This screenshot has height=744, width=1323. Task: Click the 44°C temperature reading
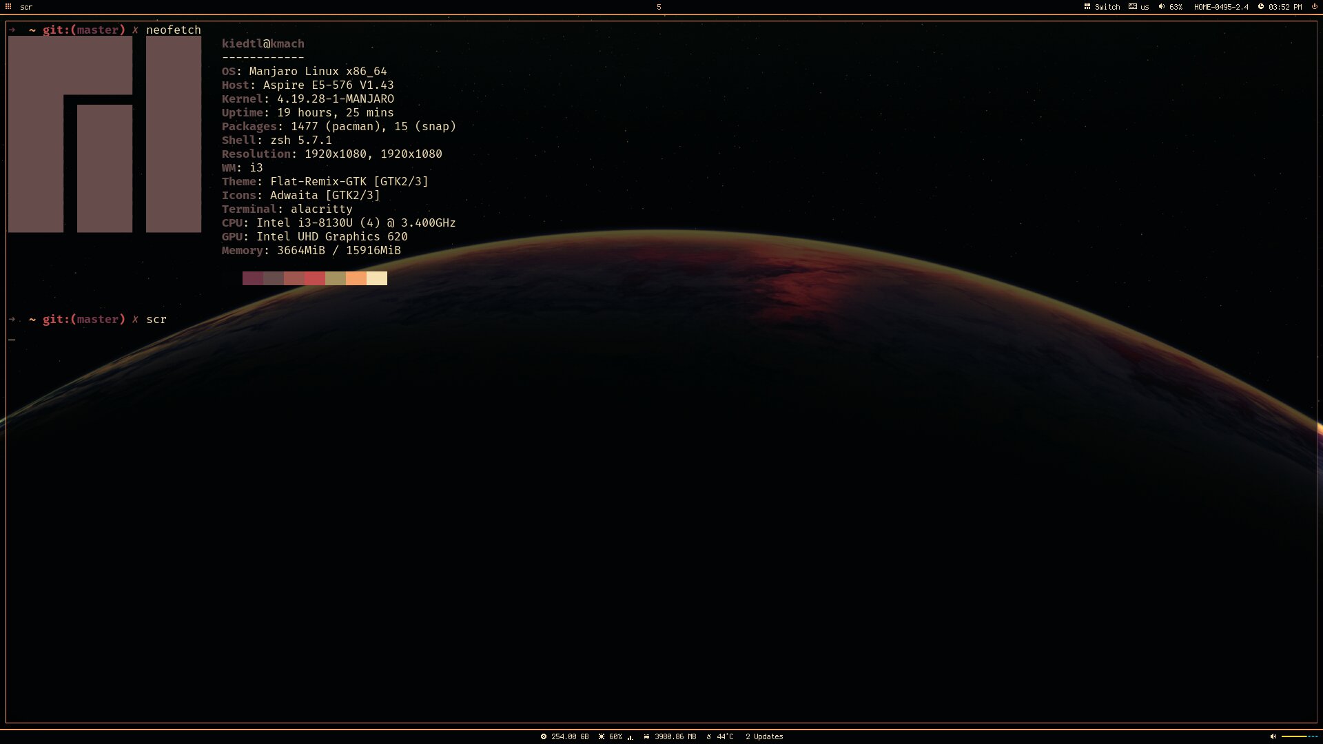click(x=725, y=736)
